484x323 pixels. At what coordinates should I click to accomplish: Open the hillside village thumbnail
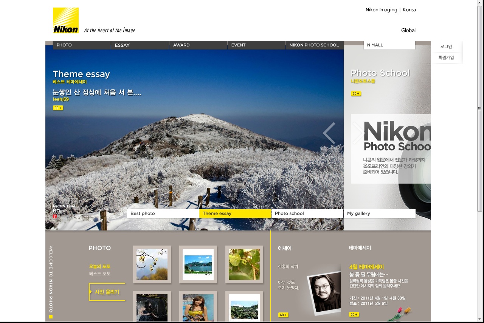tap(244, 307)
